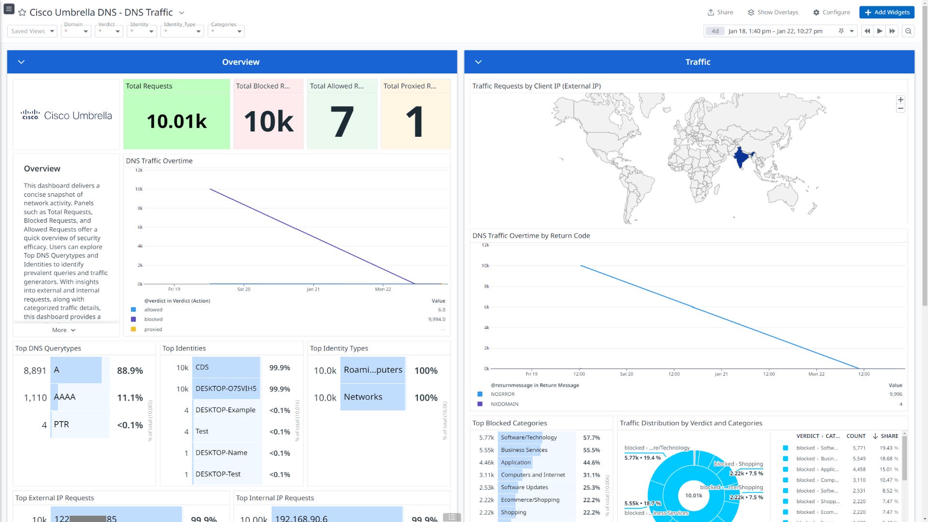
Task: Open dashboard settings via the Configure gear icon
Action: click(831, 12)
